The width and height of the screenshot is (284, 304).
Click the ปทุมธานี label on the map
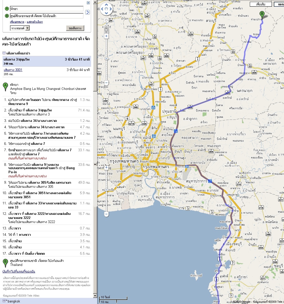tap(169, 111)
